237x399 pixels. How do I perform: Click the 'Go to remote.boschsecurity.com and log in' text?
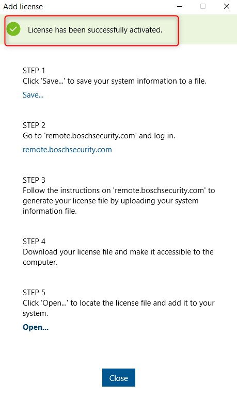coord(99,136)
